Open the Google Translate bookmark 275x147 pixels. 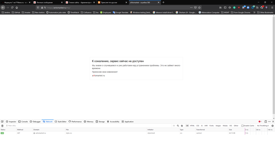click(x=121, y=12)
